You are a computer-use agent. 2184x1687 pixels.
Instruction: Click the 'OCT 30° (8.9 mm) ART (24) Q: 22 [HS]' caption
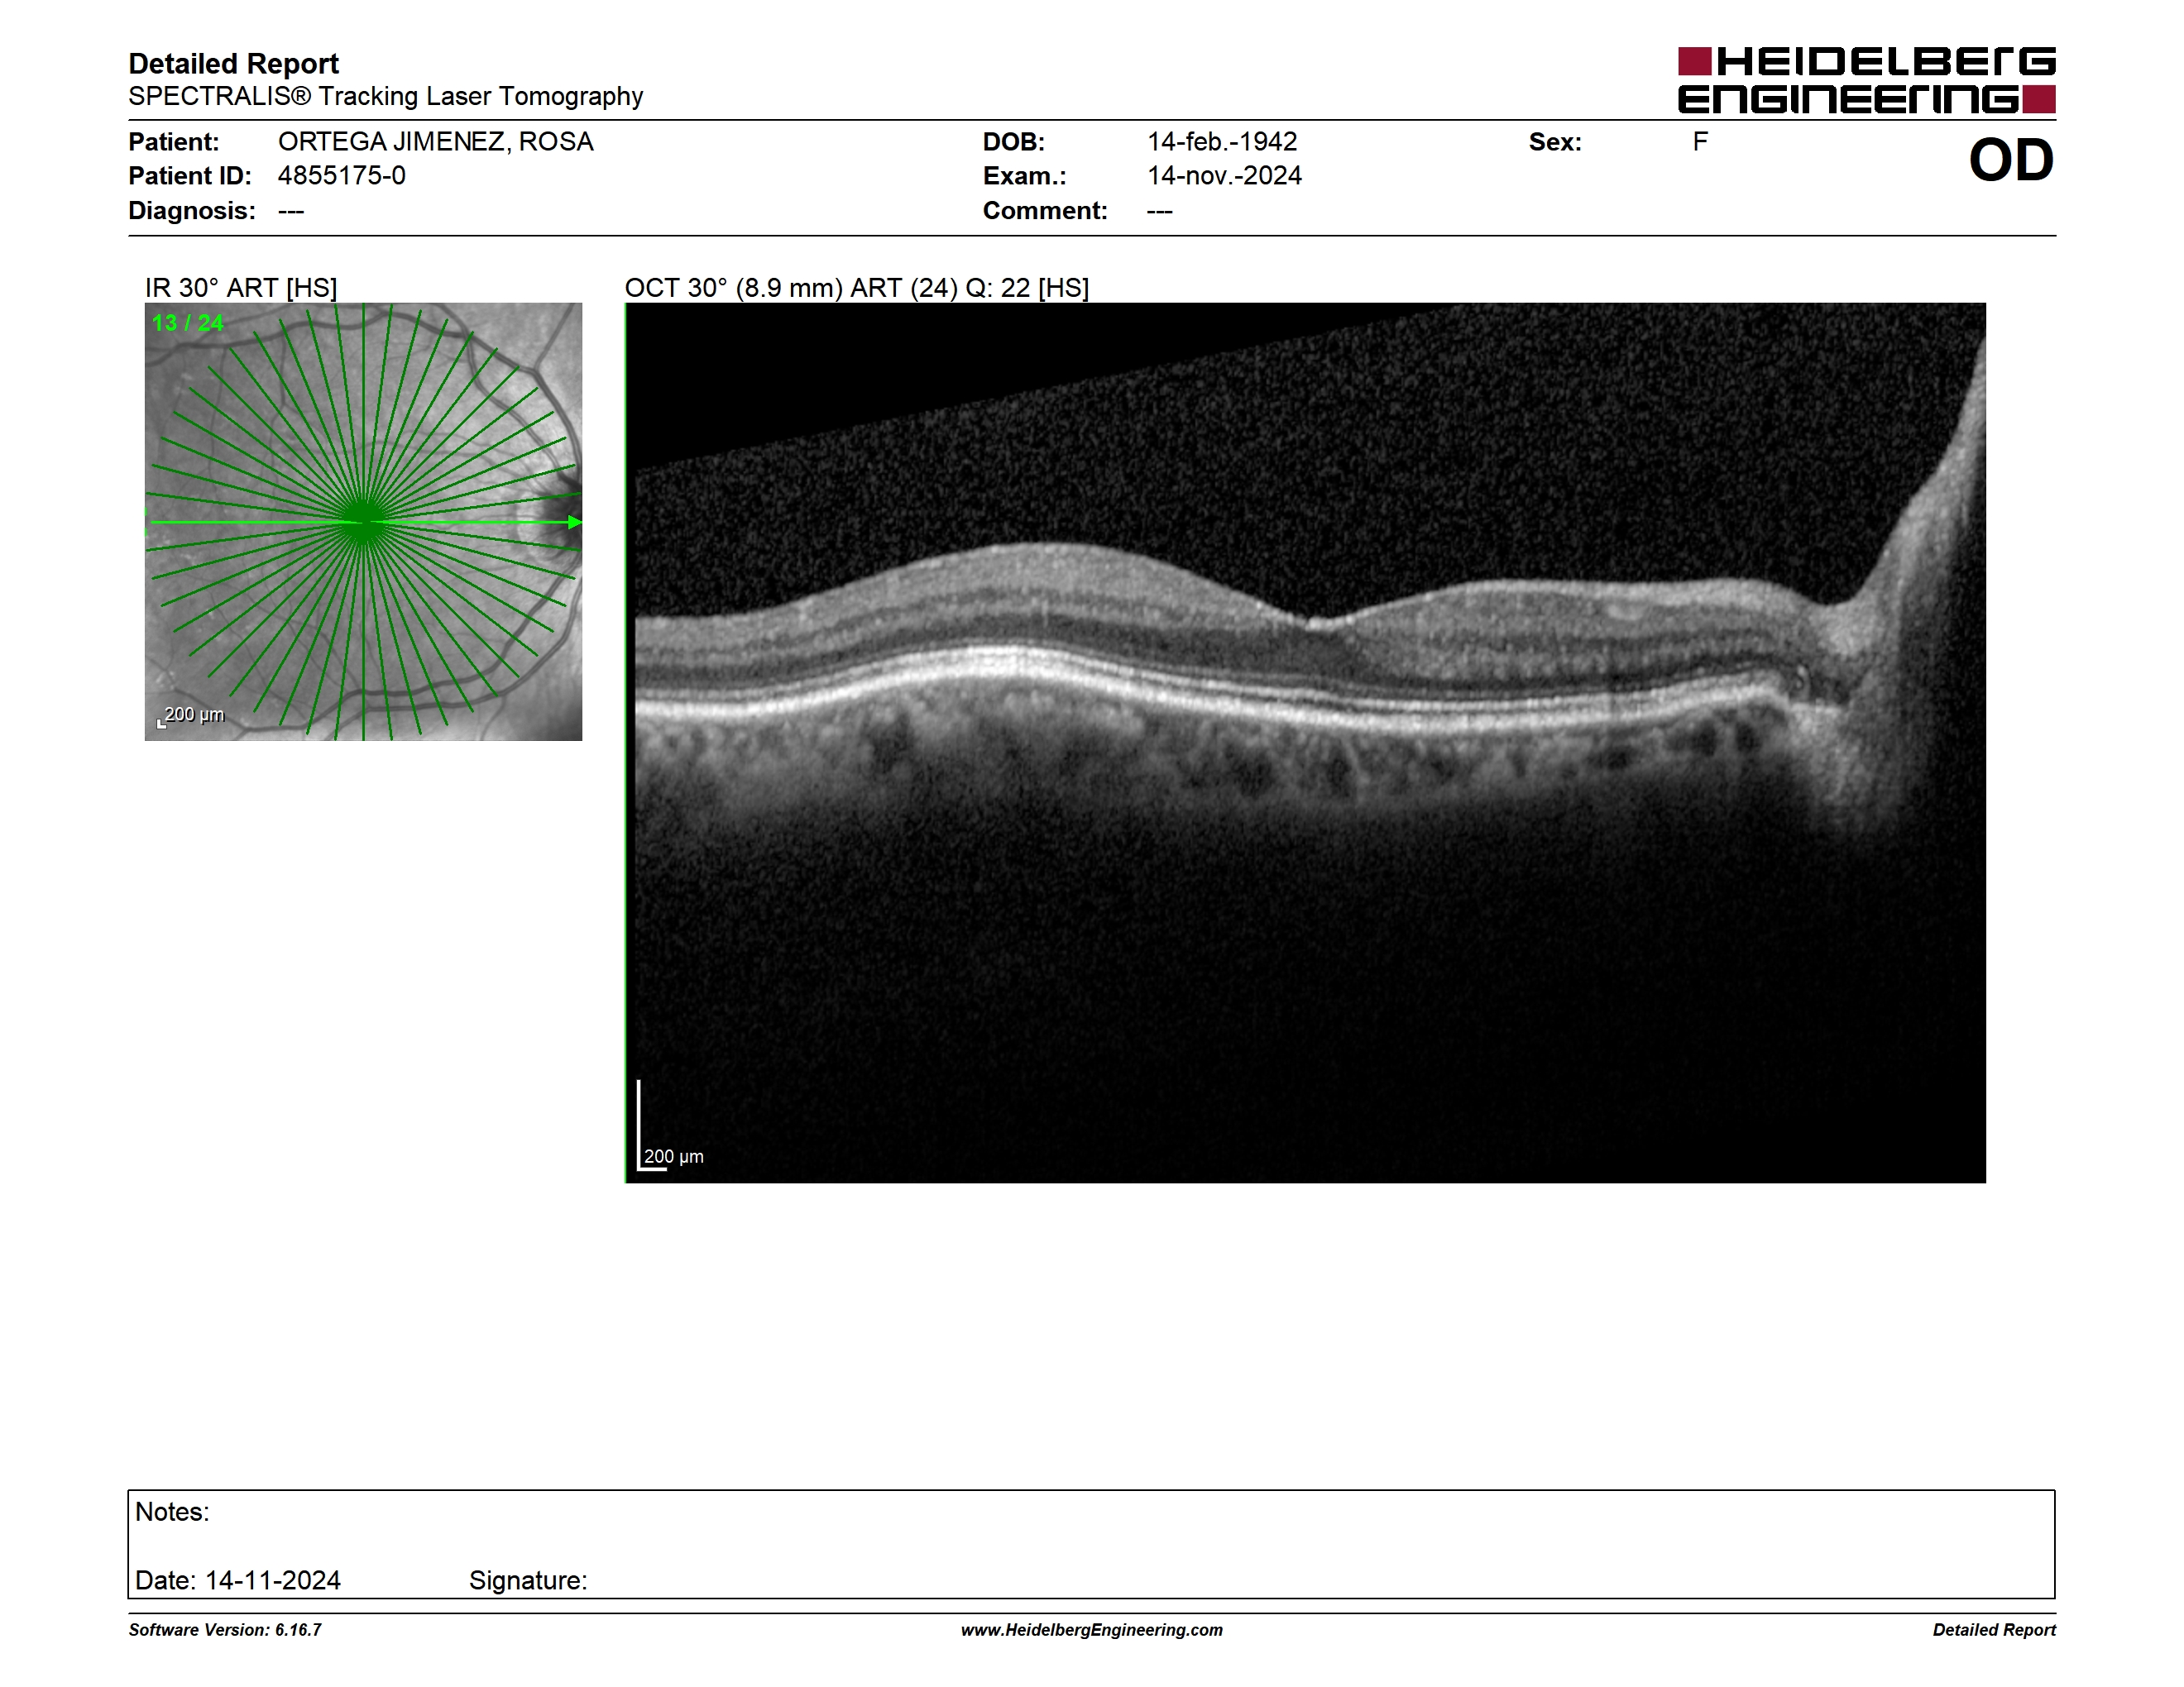coord(857,288)
